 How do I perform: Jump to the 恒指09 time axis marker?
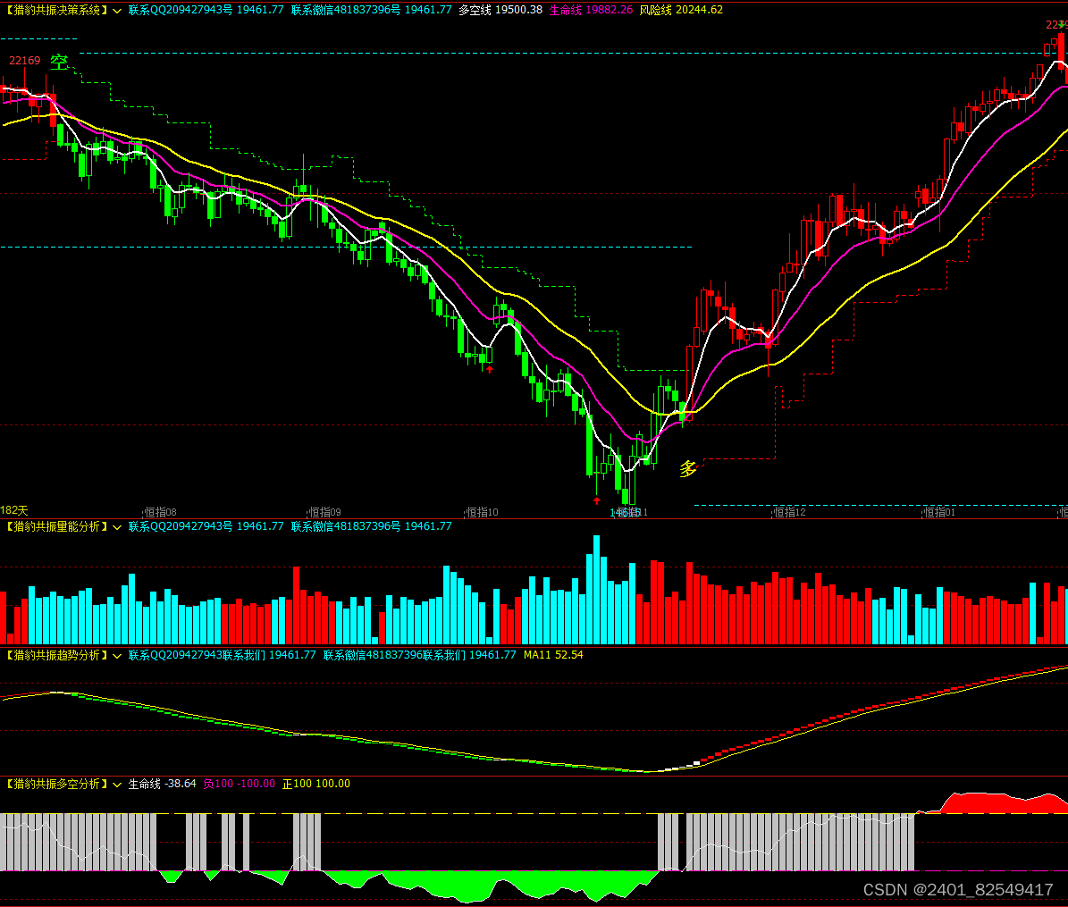tap(325, 512)
